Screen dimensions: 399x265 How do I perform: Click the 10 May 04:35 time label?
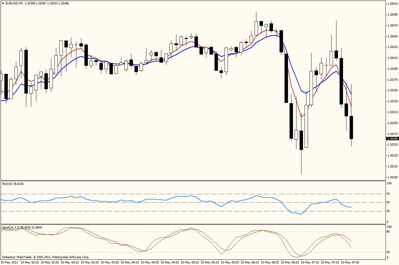tap(150, 263)
